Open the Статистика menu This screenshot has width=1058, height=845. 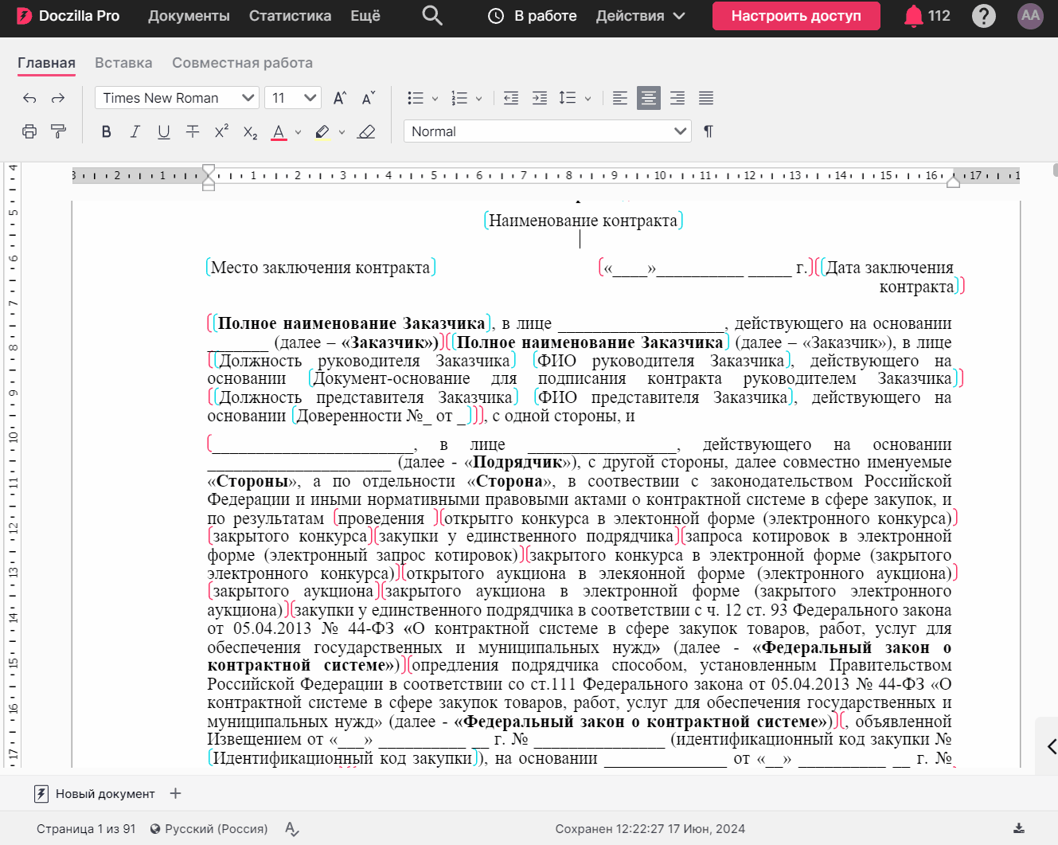(290, 16)
